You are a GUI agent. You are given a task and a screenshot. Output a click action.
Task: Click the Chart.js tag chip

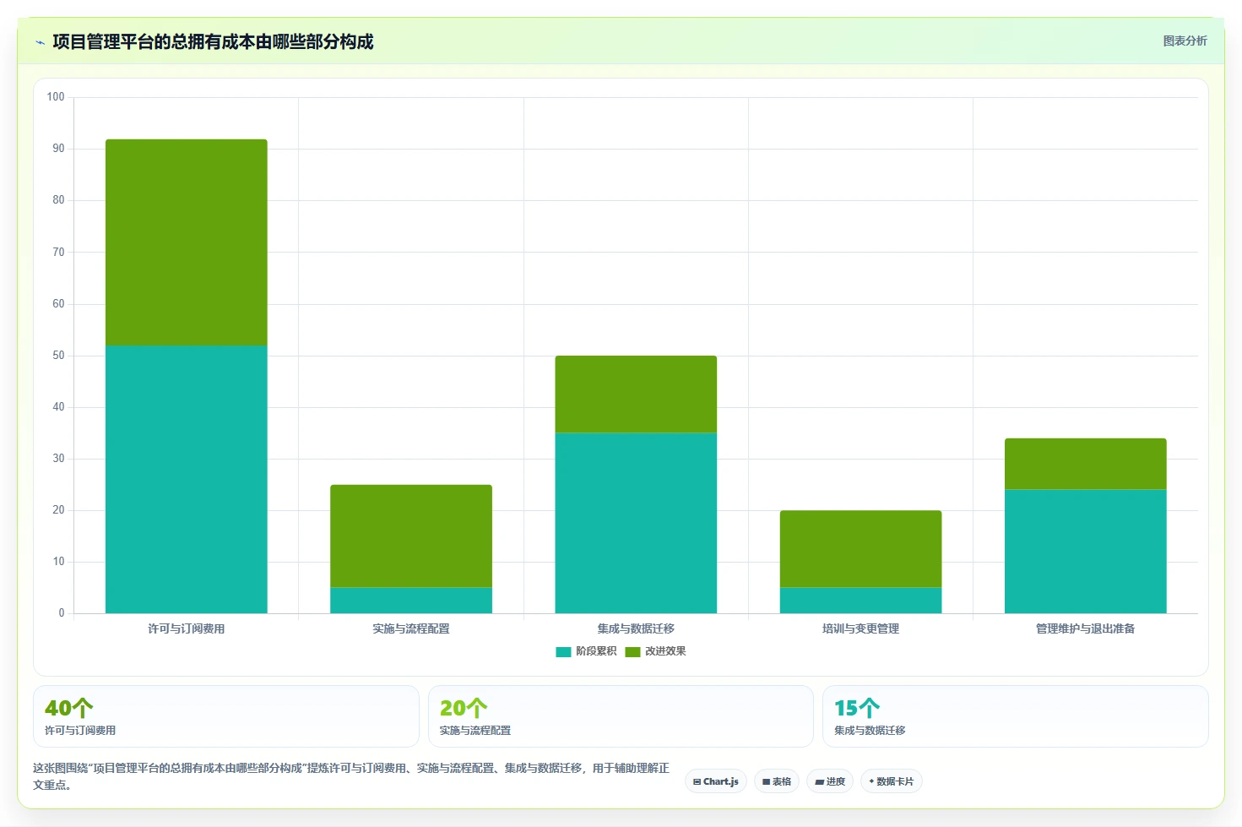(x=716, y=781)
